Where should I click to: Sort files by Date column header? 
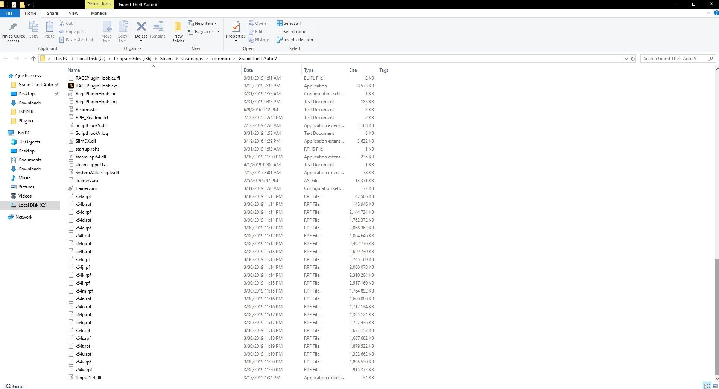point(271,70)
